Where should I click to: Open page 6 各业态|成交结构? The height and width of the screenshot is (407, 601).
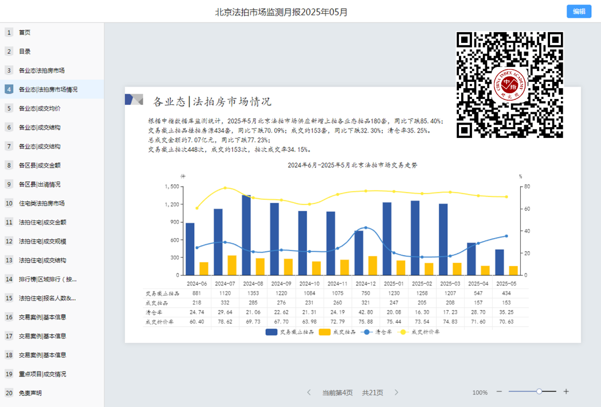[x=52, y=128]
